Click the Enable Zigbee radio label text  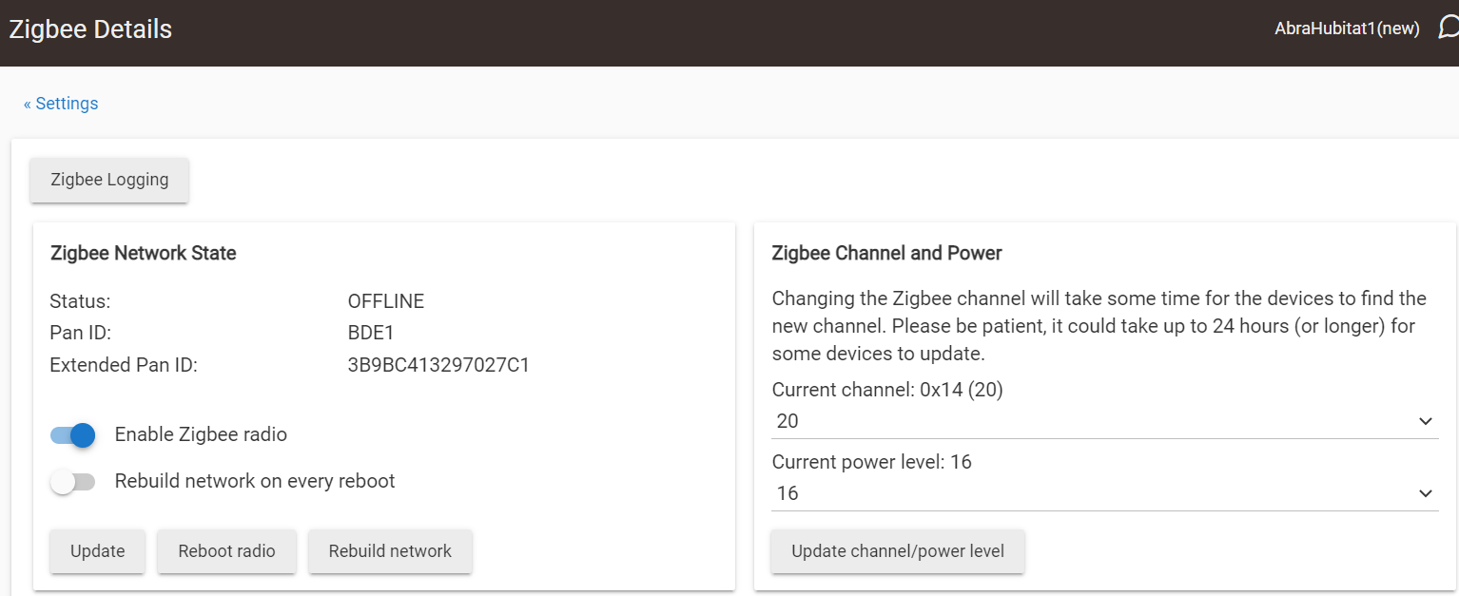[201, 434]
